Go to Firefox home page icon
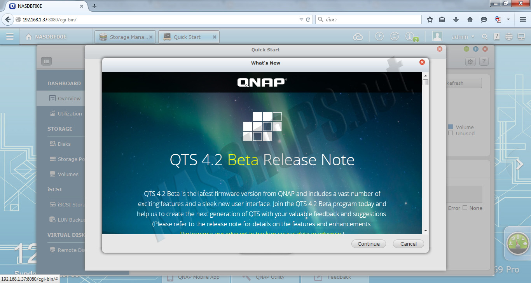The width and height of the screenshot is (531, 283). [x=470, y=19]
